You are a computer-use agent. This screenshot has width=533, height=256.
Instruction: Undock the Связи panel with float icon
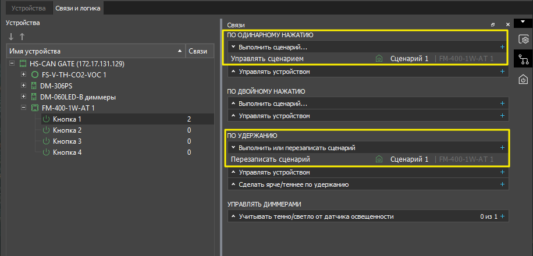(x=493, y=25)
